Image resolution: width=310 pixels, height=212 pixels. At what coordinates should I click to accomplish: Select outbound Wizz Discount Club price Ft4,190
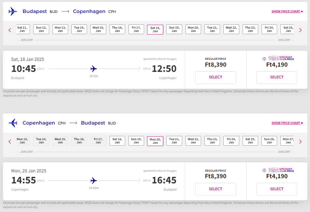pyautogui.click(x=277, y=77)
